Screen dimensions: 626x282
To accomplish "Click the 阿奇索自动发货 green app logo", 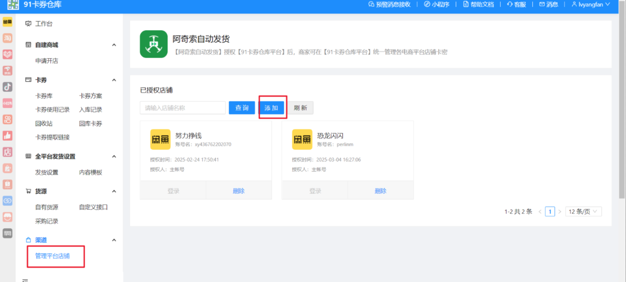I will click(x=154, y=44).
